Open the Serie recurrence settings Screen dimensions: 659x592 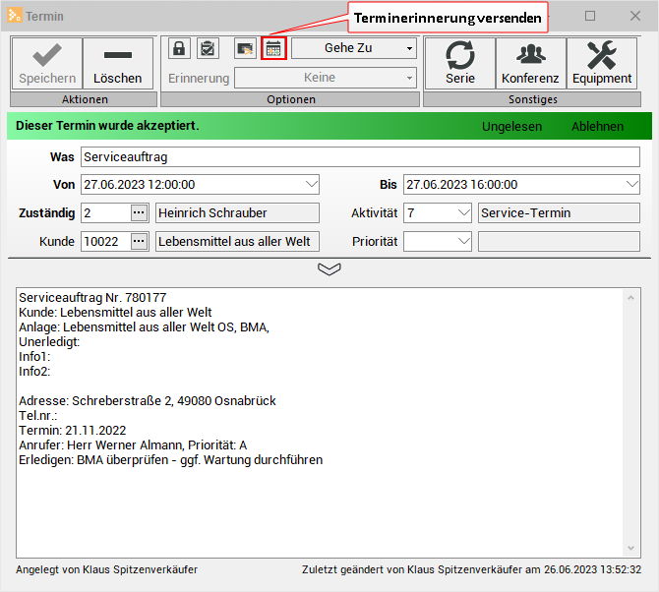[460, 64]
